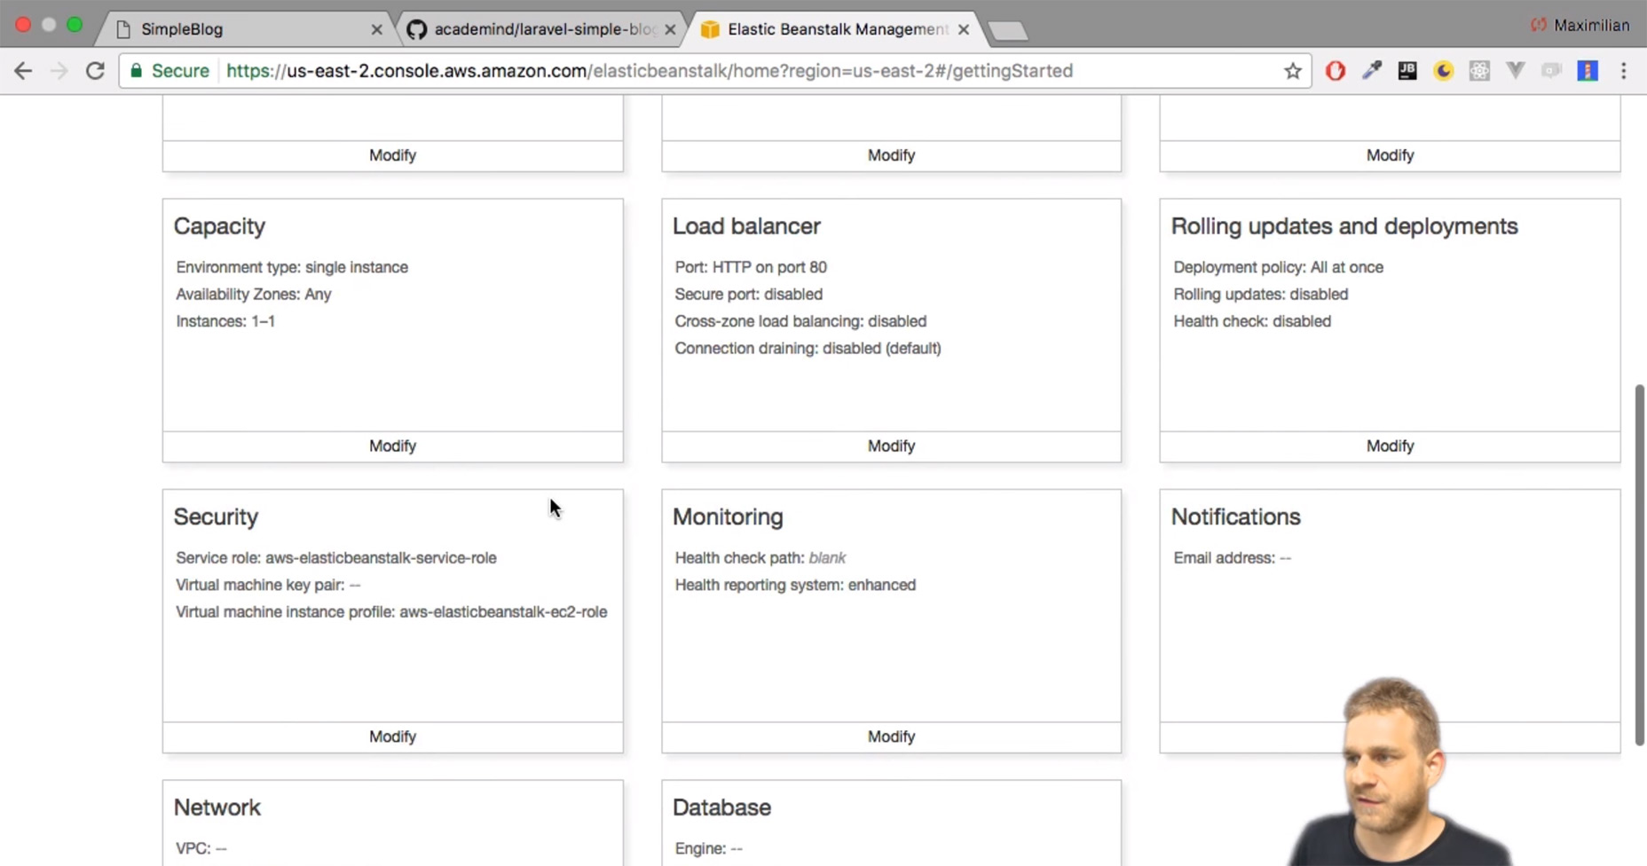Modify the Monitoring settings
This screenshot has height=866, width=1647.
[x=891, y=737]
